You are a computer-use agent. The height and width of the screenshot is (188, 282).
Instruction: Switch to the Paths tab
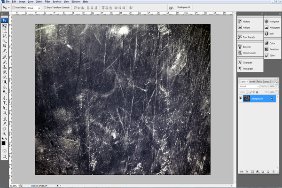(x=259, y=81)
